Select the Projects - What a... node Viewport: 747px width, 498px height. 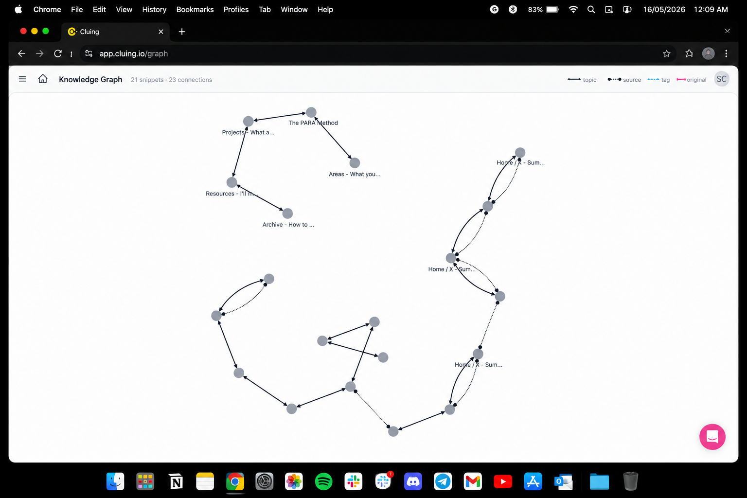pos(248,121)
